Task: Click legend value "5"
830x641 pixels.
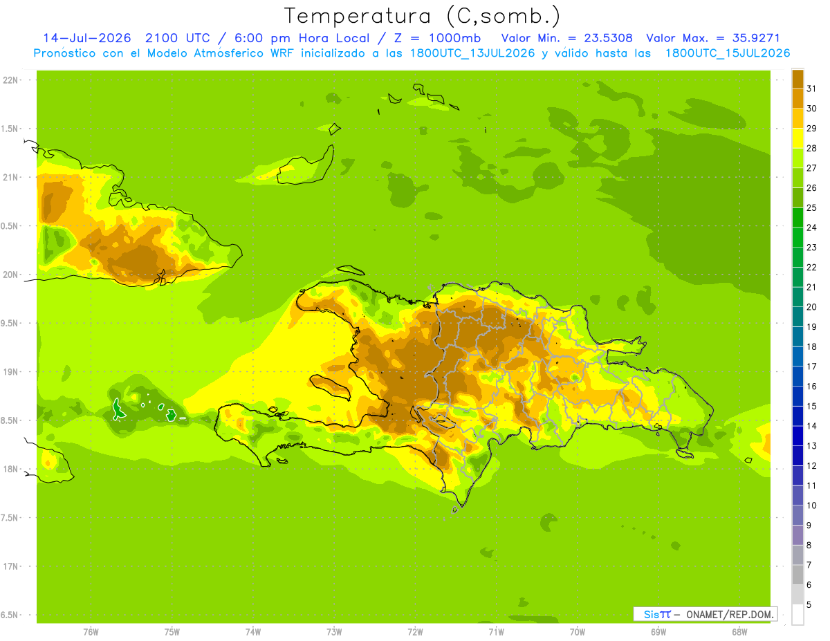Action: coord(809,604)
